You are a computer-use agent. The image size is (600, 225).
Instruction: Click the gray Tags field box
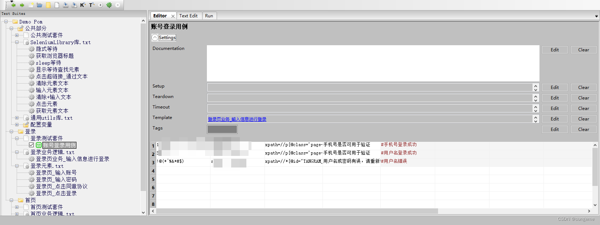point(222,129)
